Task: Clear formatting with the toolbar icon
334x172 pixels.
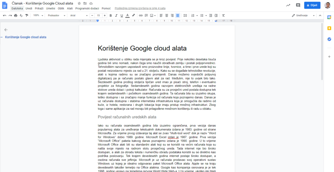Action: point(223,15)
